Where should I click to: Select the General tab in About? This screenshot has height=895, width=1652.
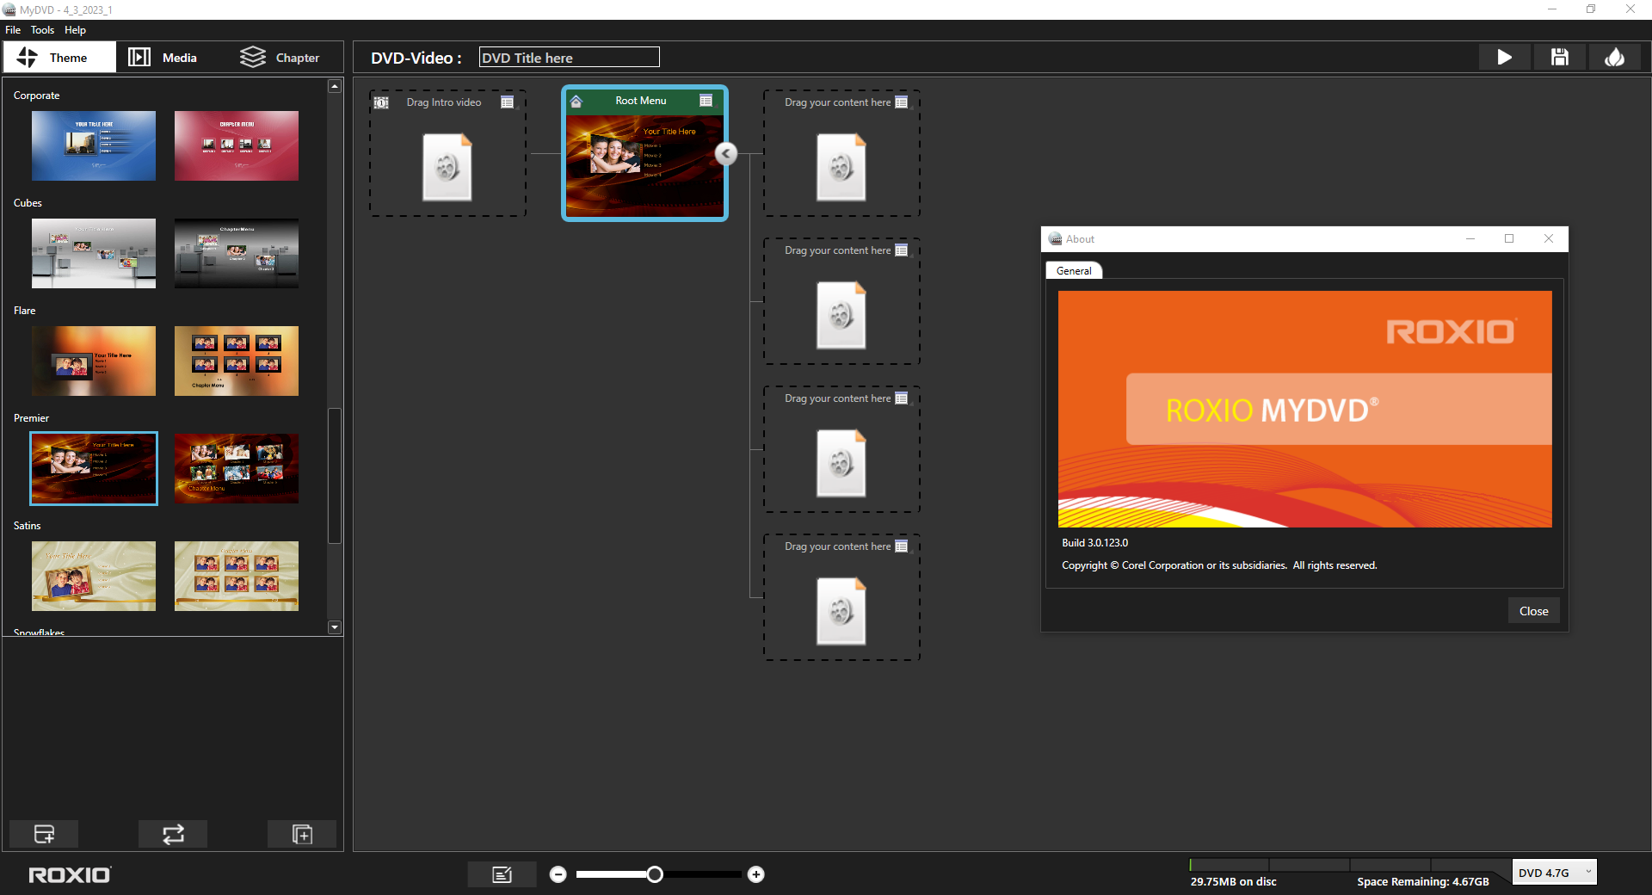pos(1074,270)
